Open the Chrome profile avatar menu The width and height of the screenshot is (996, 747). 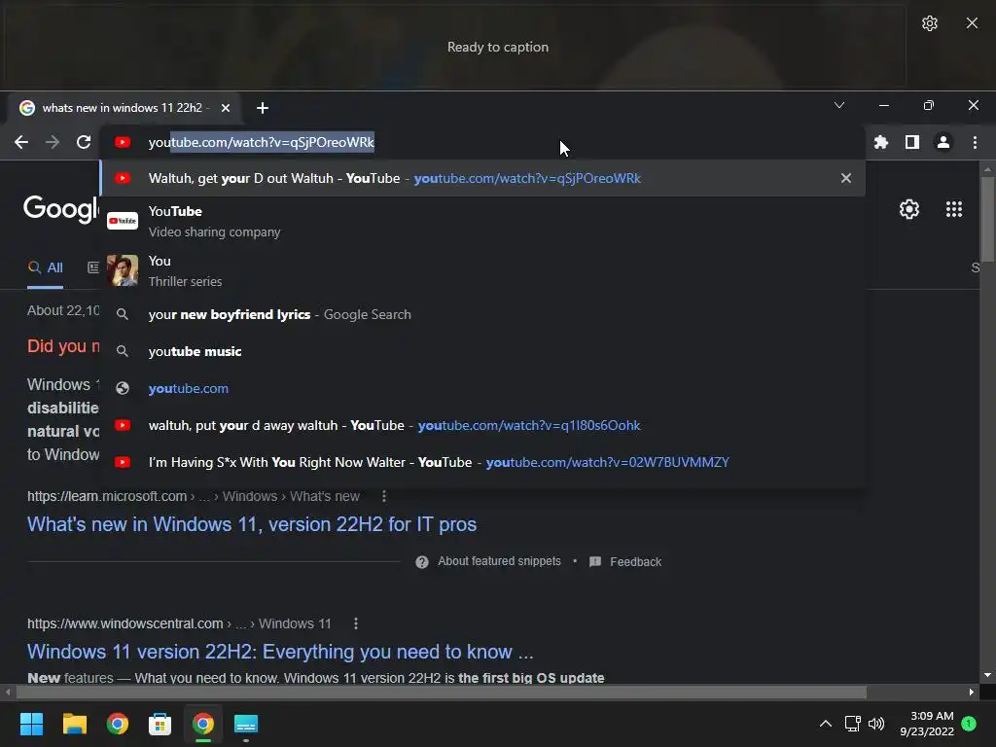pyautogui.click(x=943, y=142)
